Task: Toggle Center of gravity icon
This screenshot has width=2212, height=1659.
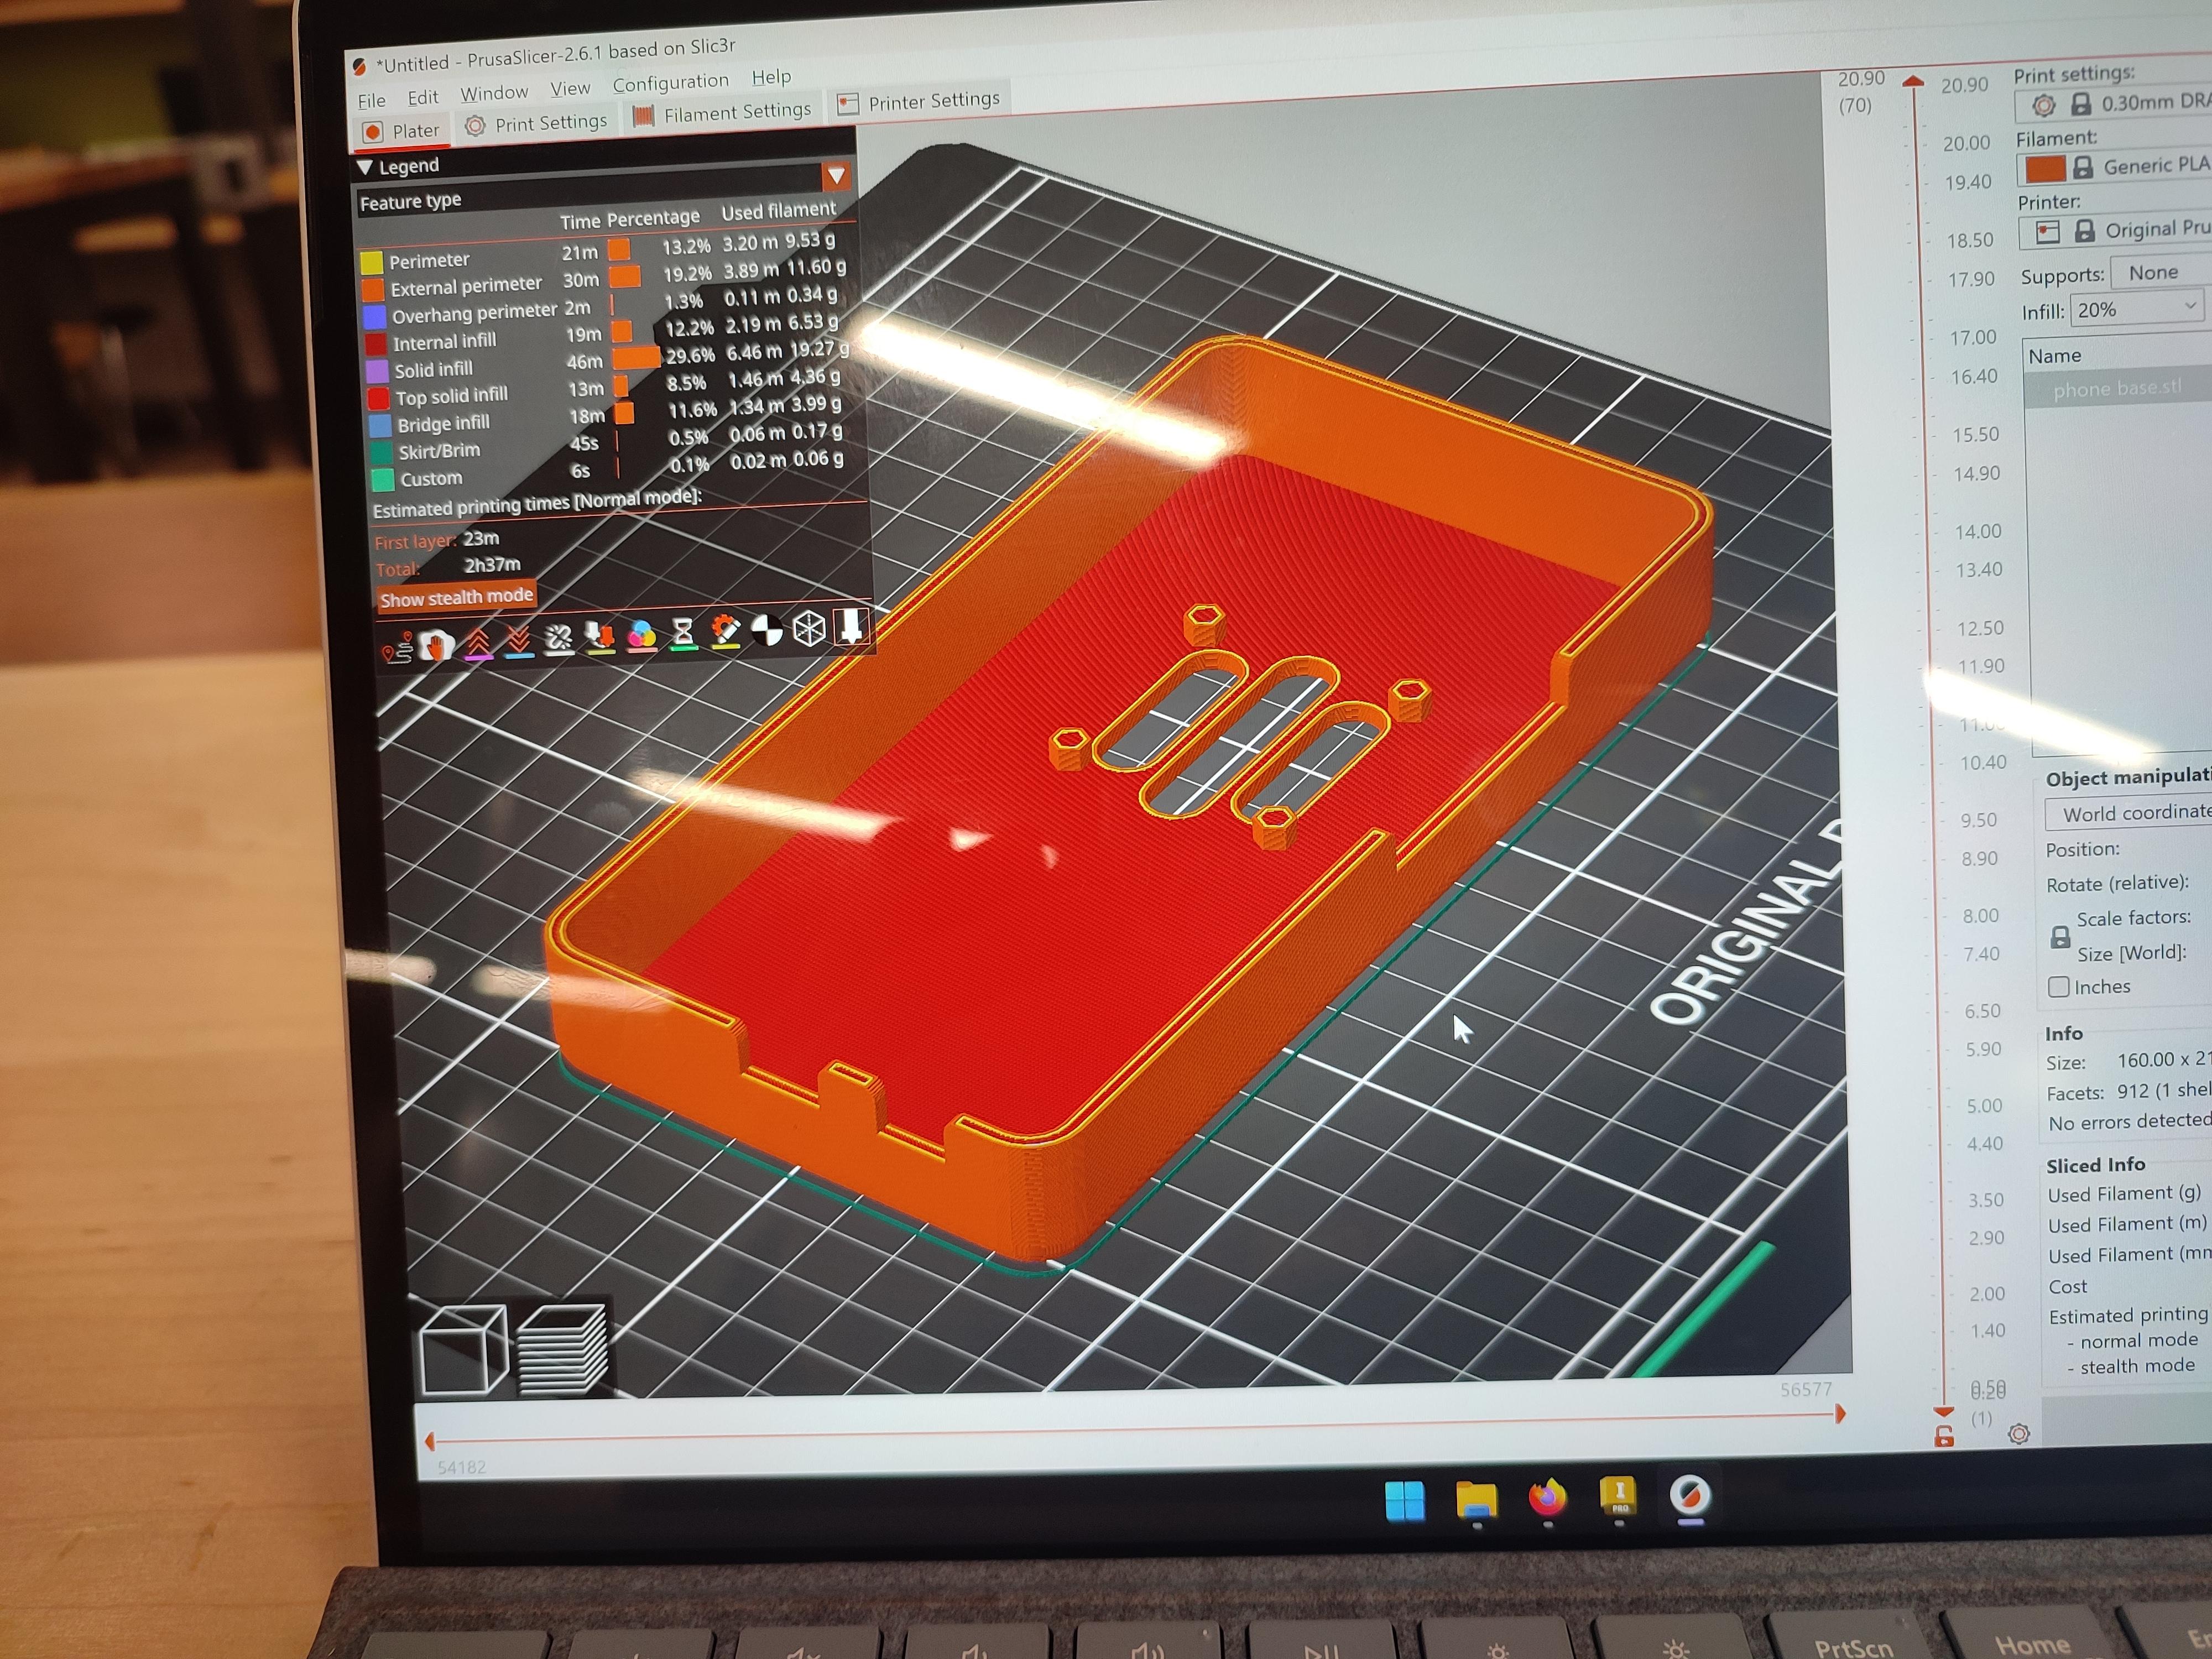Action: click(767, 629)
